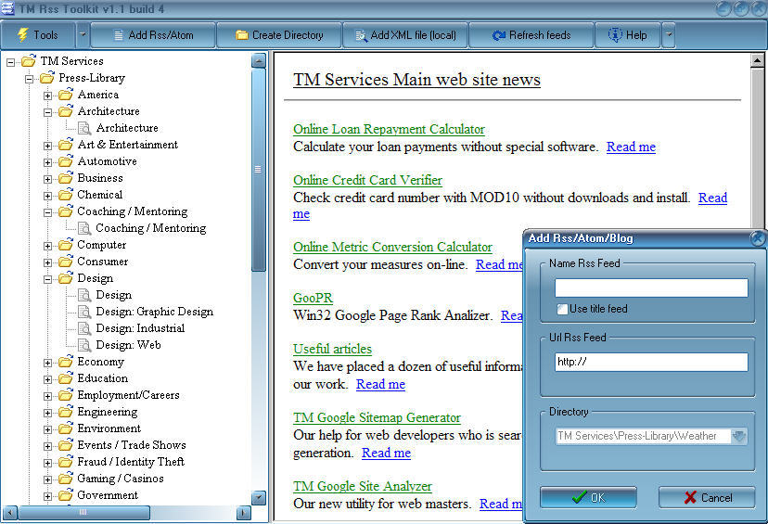Expand the Art & Entertainment folder
Screen dimensions: 768x524
pyautogui.click(x=47, y=146)
